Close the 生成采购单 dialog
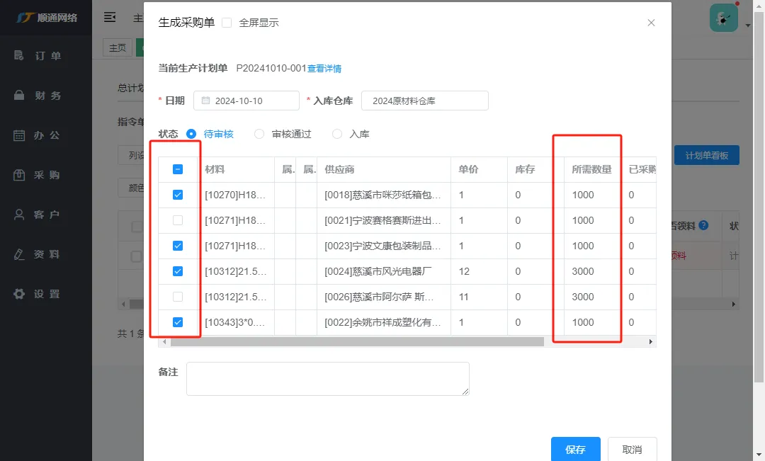This screenshot has height=461, width=765. 651,23
